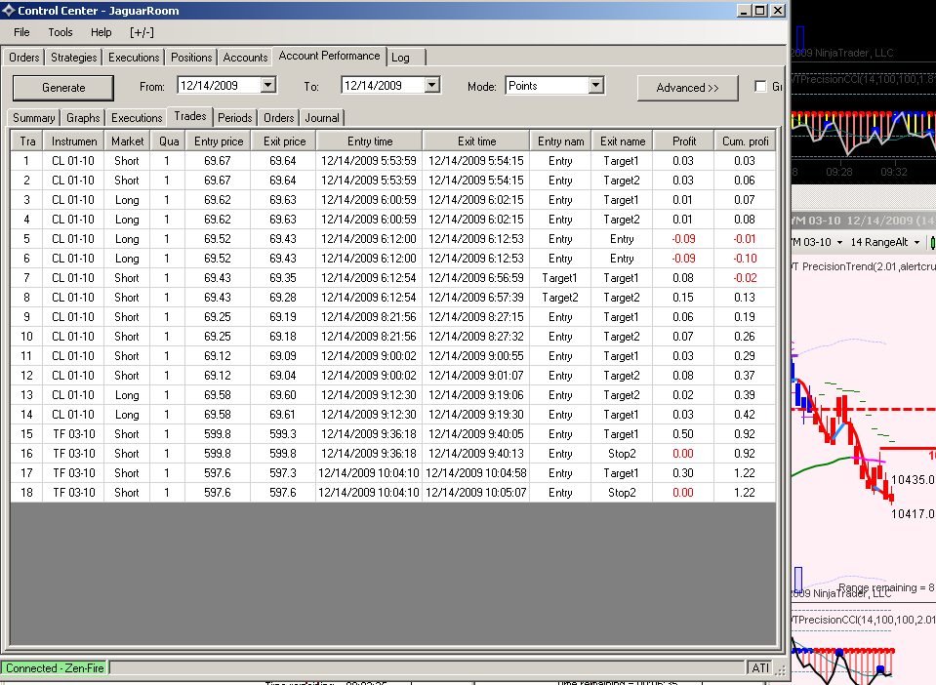The width and height of the screenshot is (936, 685).
Task: Open the Periods sub-tab
Action: (x=234, y=117)
